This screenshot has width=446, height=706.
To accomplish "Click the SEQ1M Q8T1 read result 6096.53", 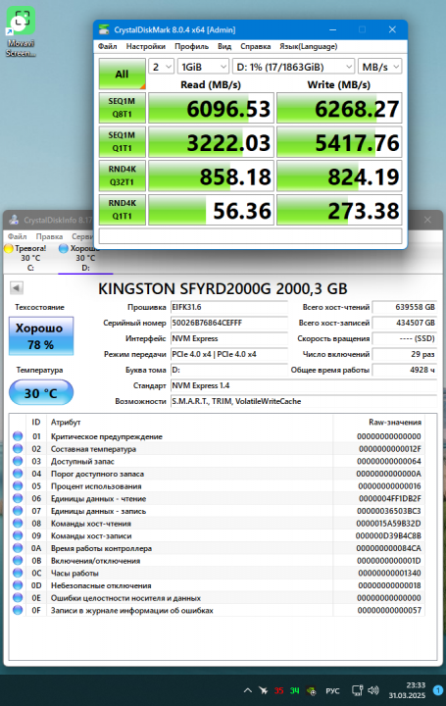I will click(211, 108).
